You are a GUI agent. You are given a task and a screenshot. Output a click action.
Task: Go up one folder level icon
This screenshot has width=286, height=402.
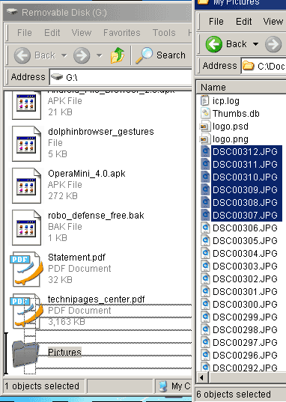118,55
